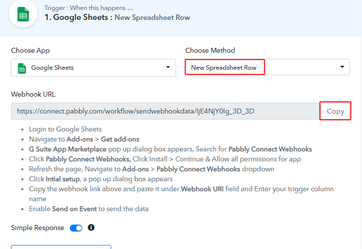Image resolution: width=362 pixels, height=249 pixels.
Task: Click the 'G Suite App Marketplace' instruction line
Action: pyautogui.click(x=171, y=149)
